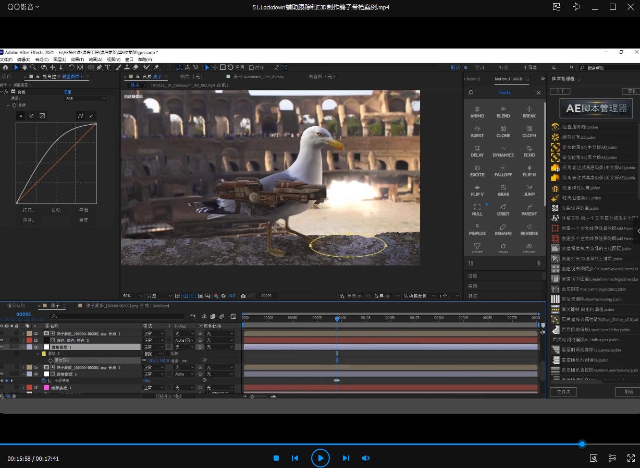The image size is (640, 468).
Task: Click the 关于 button in script manager
Action: [560, 91]
